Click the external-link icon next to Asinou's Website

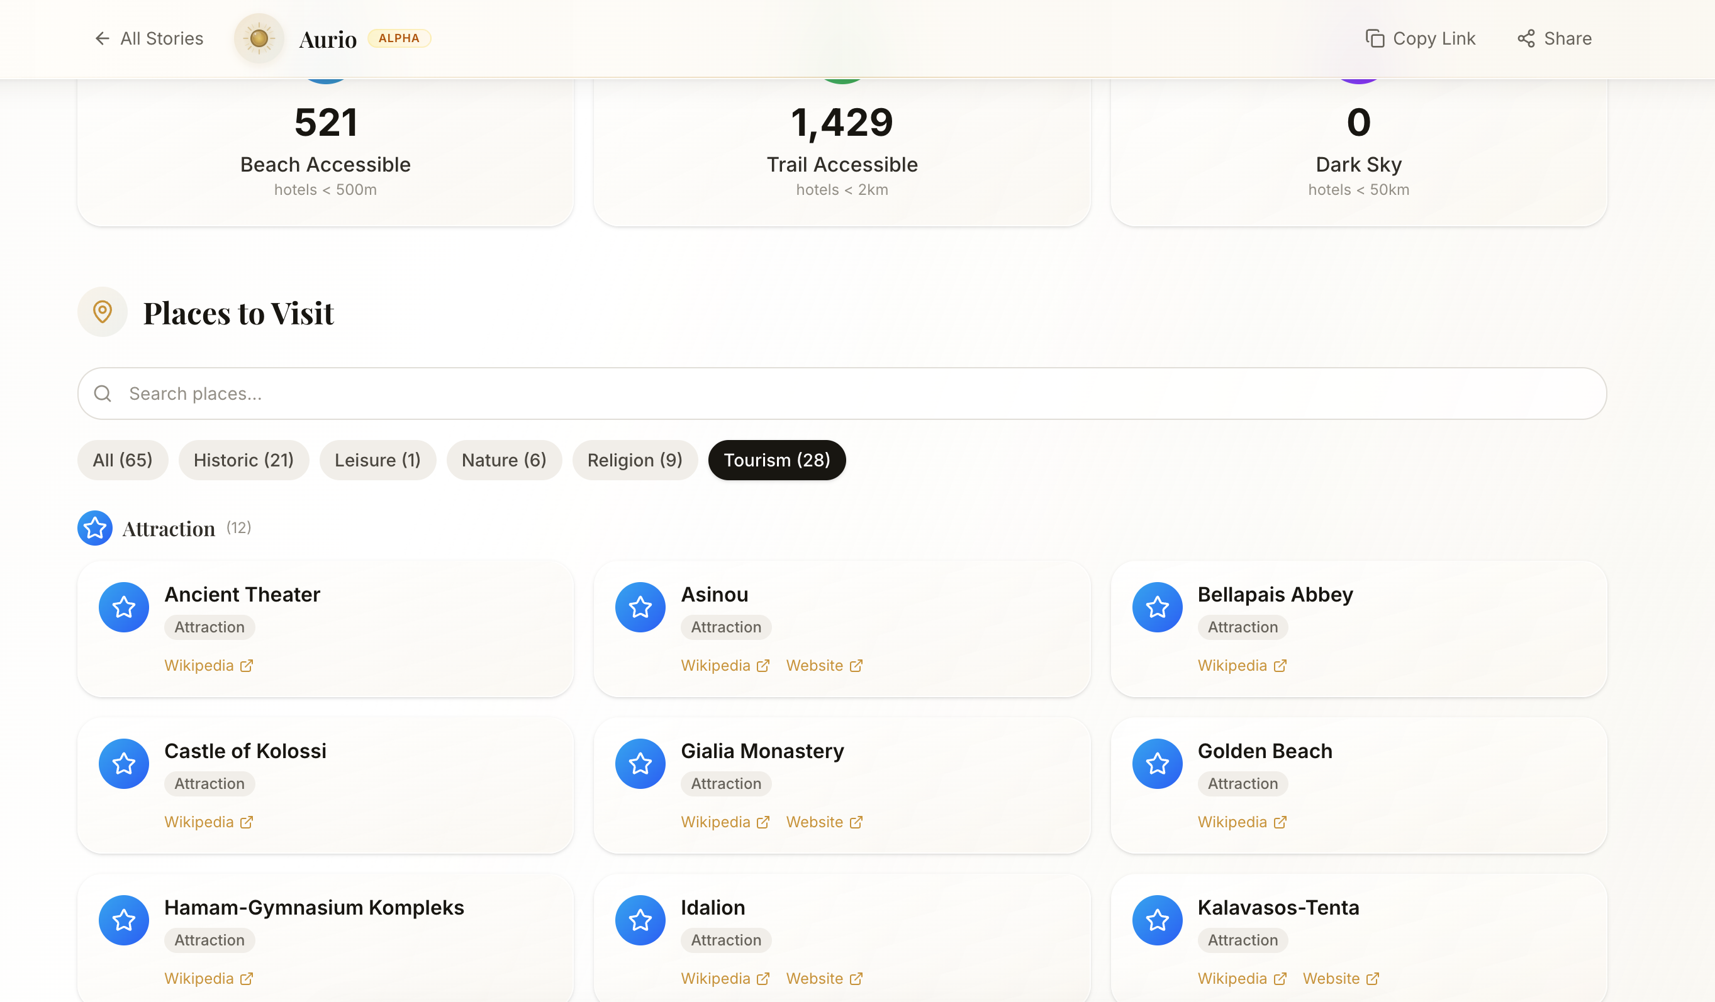pyautogui.click(x=856, y=666)
